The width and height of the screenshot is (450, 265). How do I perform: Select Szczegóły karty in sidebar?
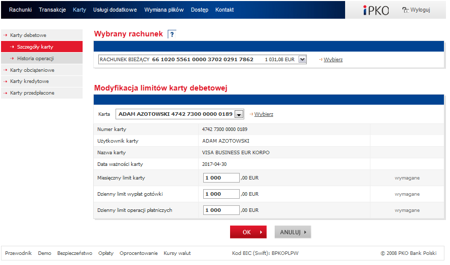pos(42,47)
